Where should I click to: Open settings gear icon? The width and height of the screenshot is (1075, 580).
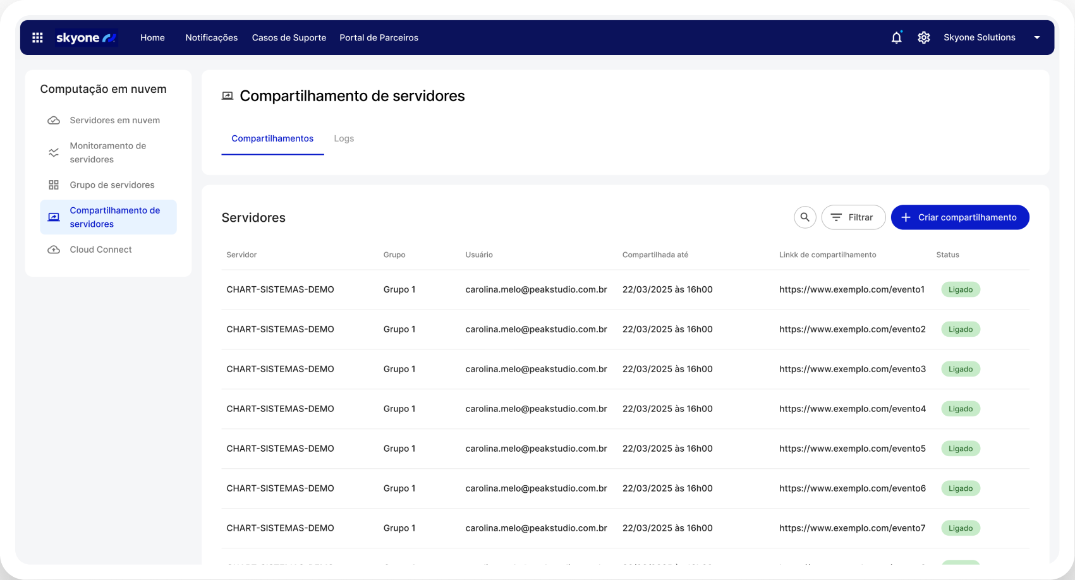point(924,38)
